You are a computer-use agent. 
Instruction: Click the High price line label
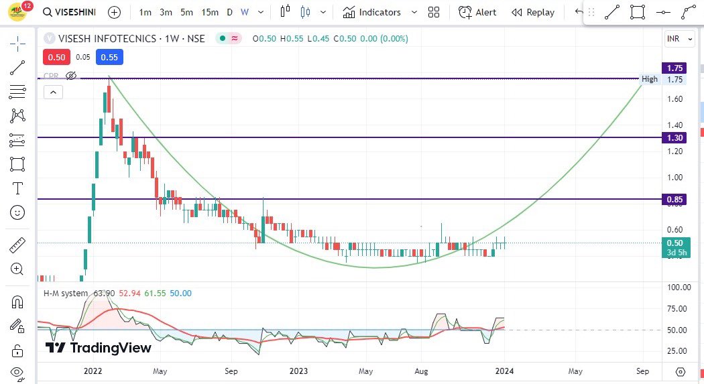point(649,79)
